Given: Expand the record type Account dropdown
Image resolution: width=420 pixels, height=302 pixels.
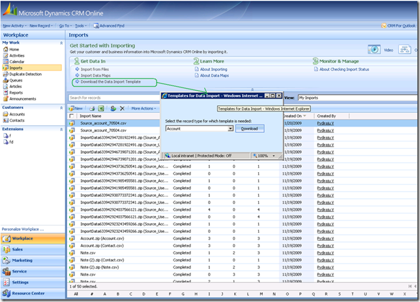Looking at the screenshot, I should point(231,129).
